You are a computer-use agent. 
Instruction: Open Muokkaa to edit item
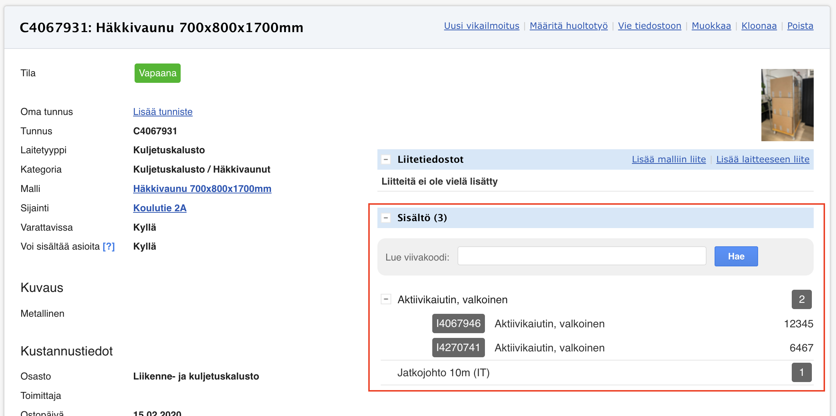(x=711, y=26)
